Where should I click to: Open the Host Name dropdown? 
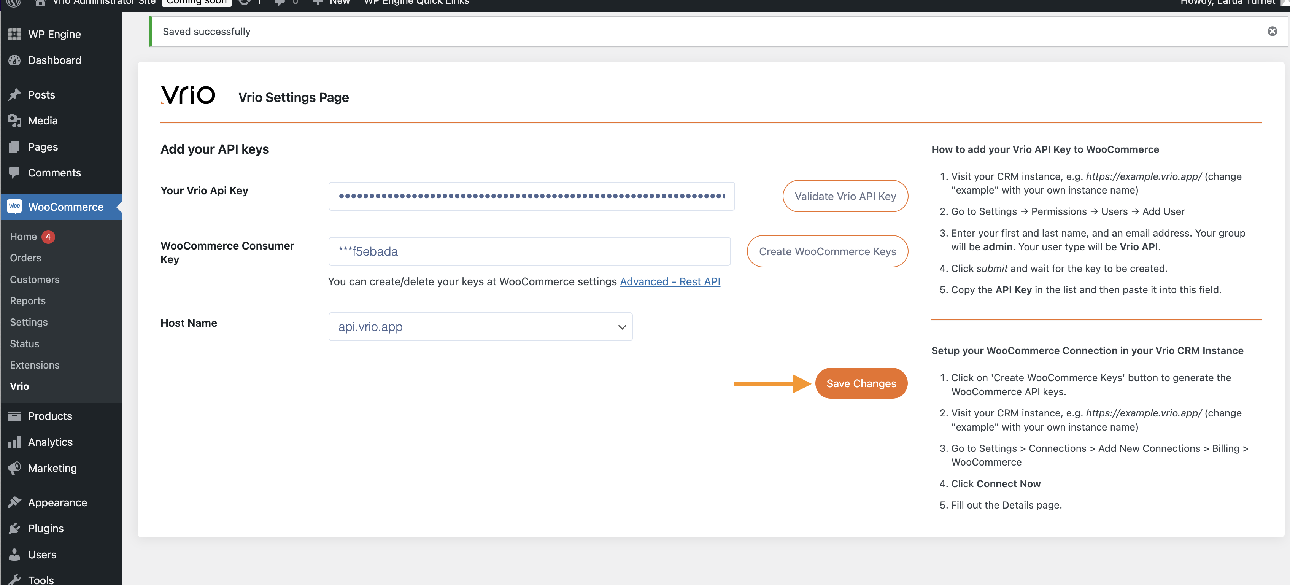pyautogui.click(x=480, y=327)
